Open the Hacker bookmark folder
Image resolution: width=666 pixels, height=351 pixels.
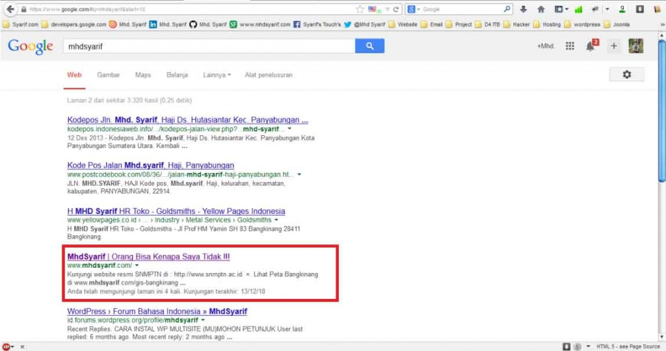(x=516, y=25)
